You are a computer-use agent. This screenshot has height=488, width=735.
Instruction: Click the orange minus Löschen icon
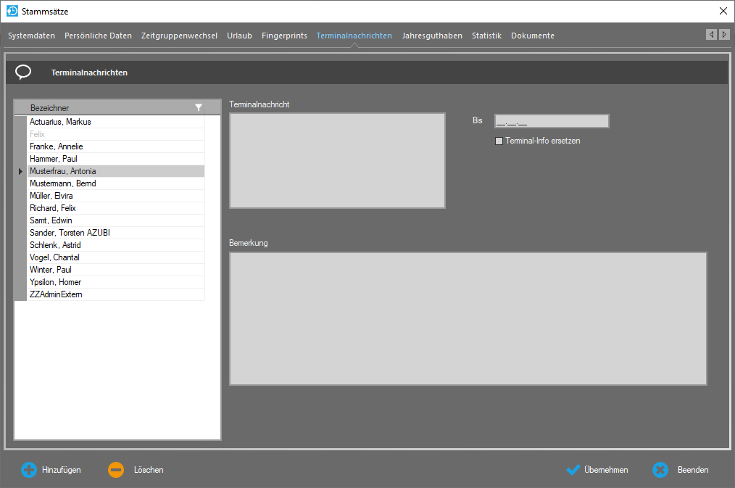116,470
